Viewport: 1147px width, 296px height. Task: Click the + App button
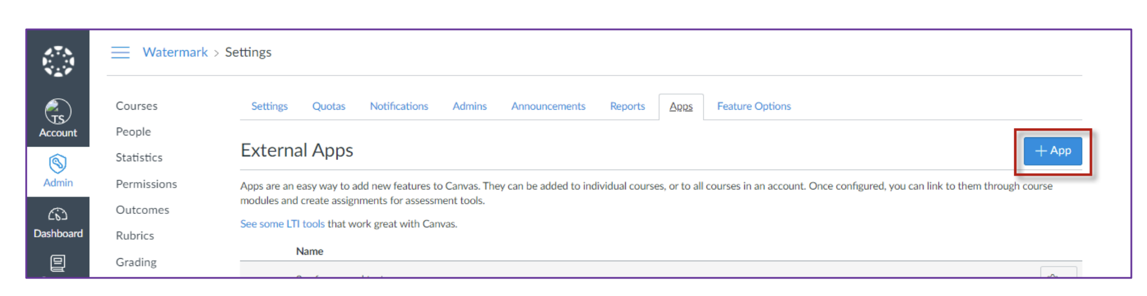point(1053,151)
